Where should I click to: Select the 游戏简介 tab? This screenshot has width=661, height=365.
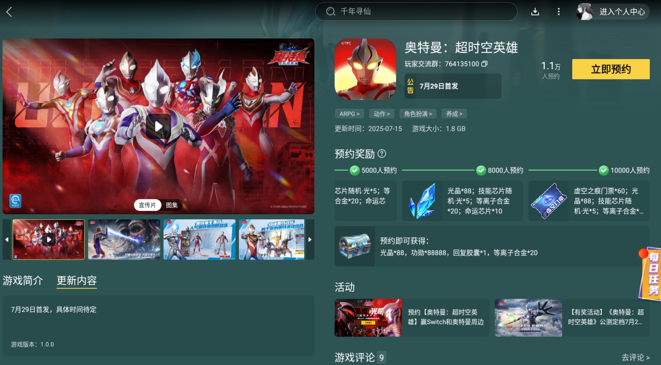click(23, 281)
